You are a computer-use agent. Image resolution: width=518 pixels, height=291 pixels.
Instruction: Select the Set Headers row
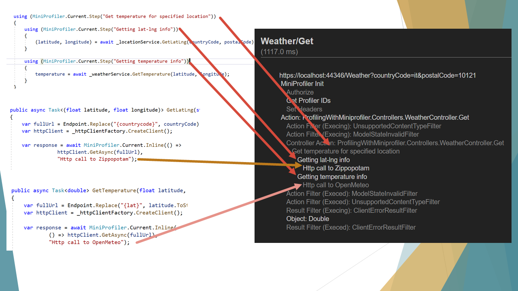(304, 109)
